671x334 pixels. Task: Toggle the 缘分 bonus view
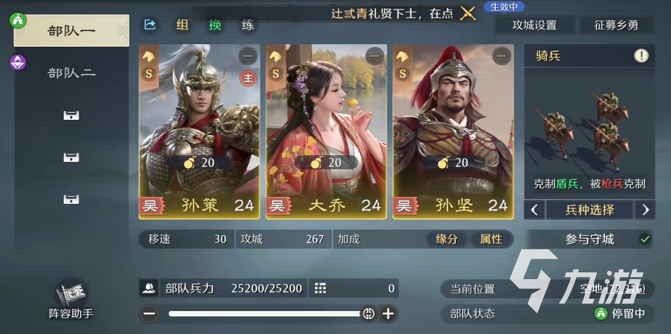coord(446,239)
